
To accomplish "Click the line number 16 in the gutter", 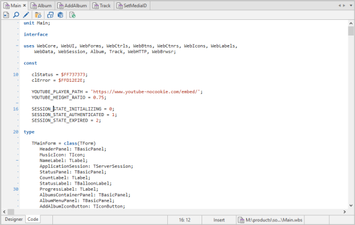I will click(x=16, y=109).
